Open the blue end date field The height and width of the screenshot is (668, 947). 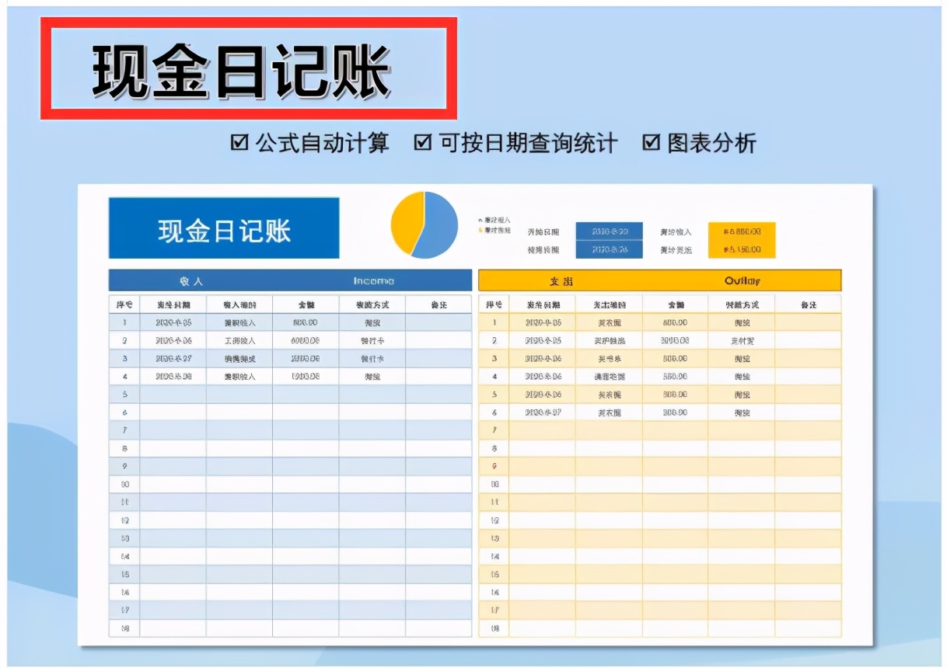pyautogui.click(x=610, y=250)
